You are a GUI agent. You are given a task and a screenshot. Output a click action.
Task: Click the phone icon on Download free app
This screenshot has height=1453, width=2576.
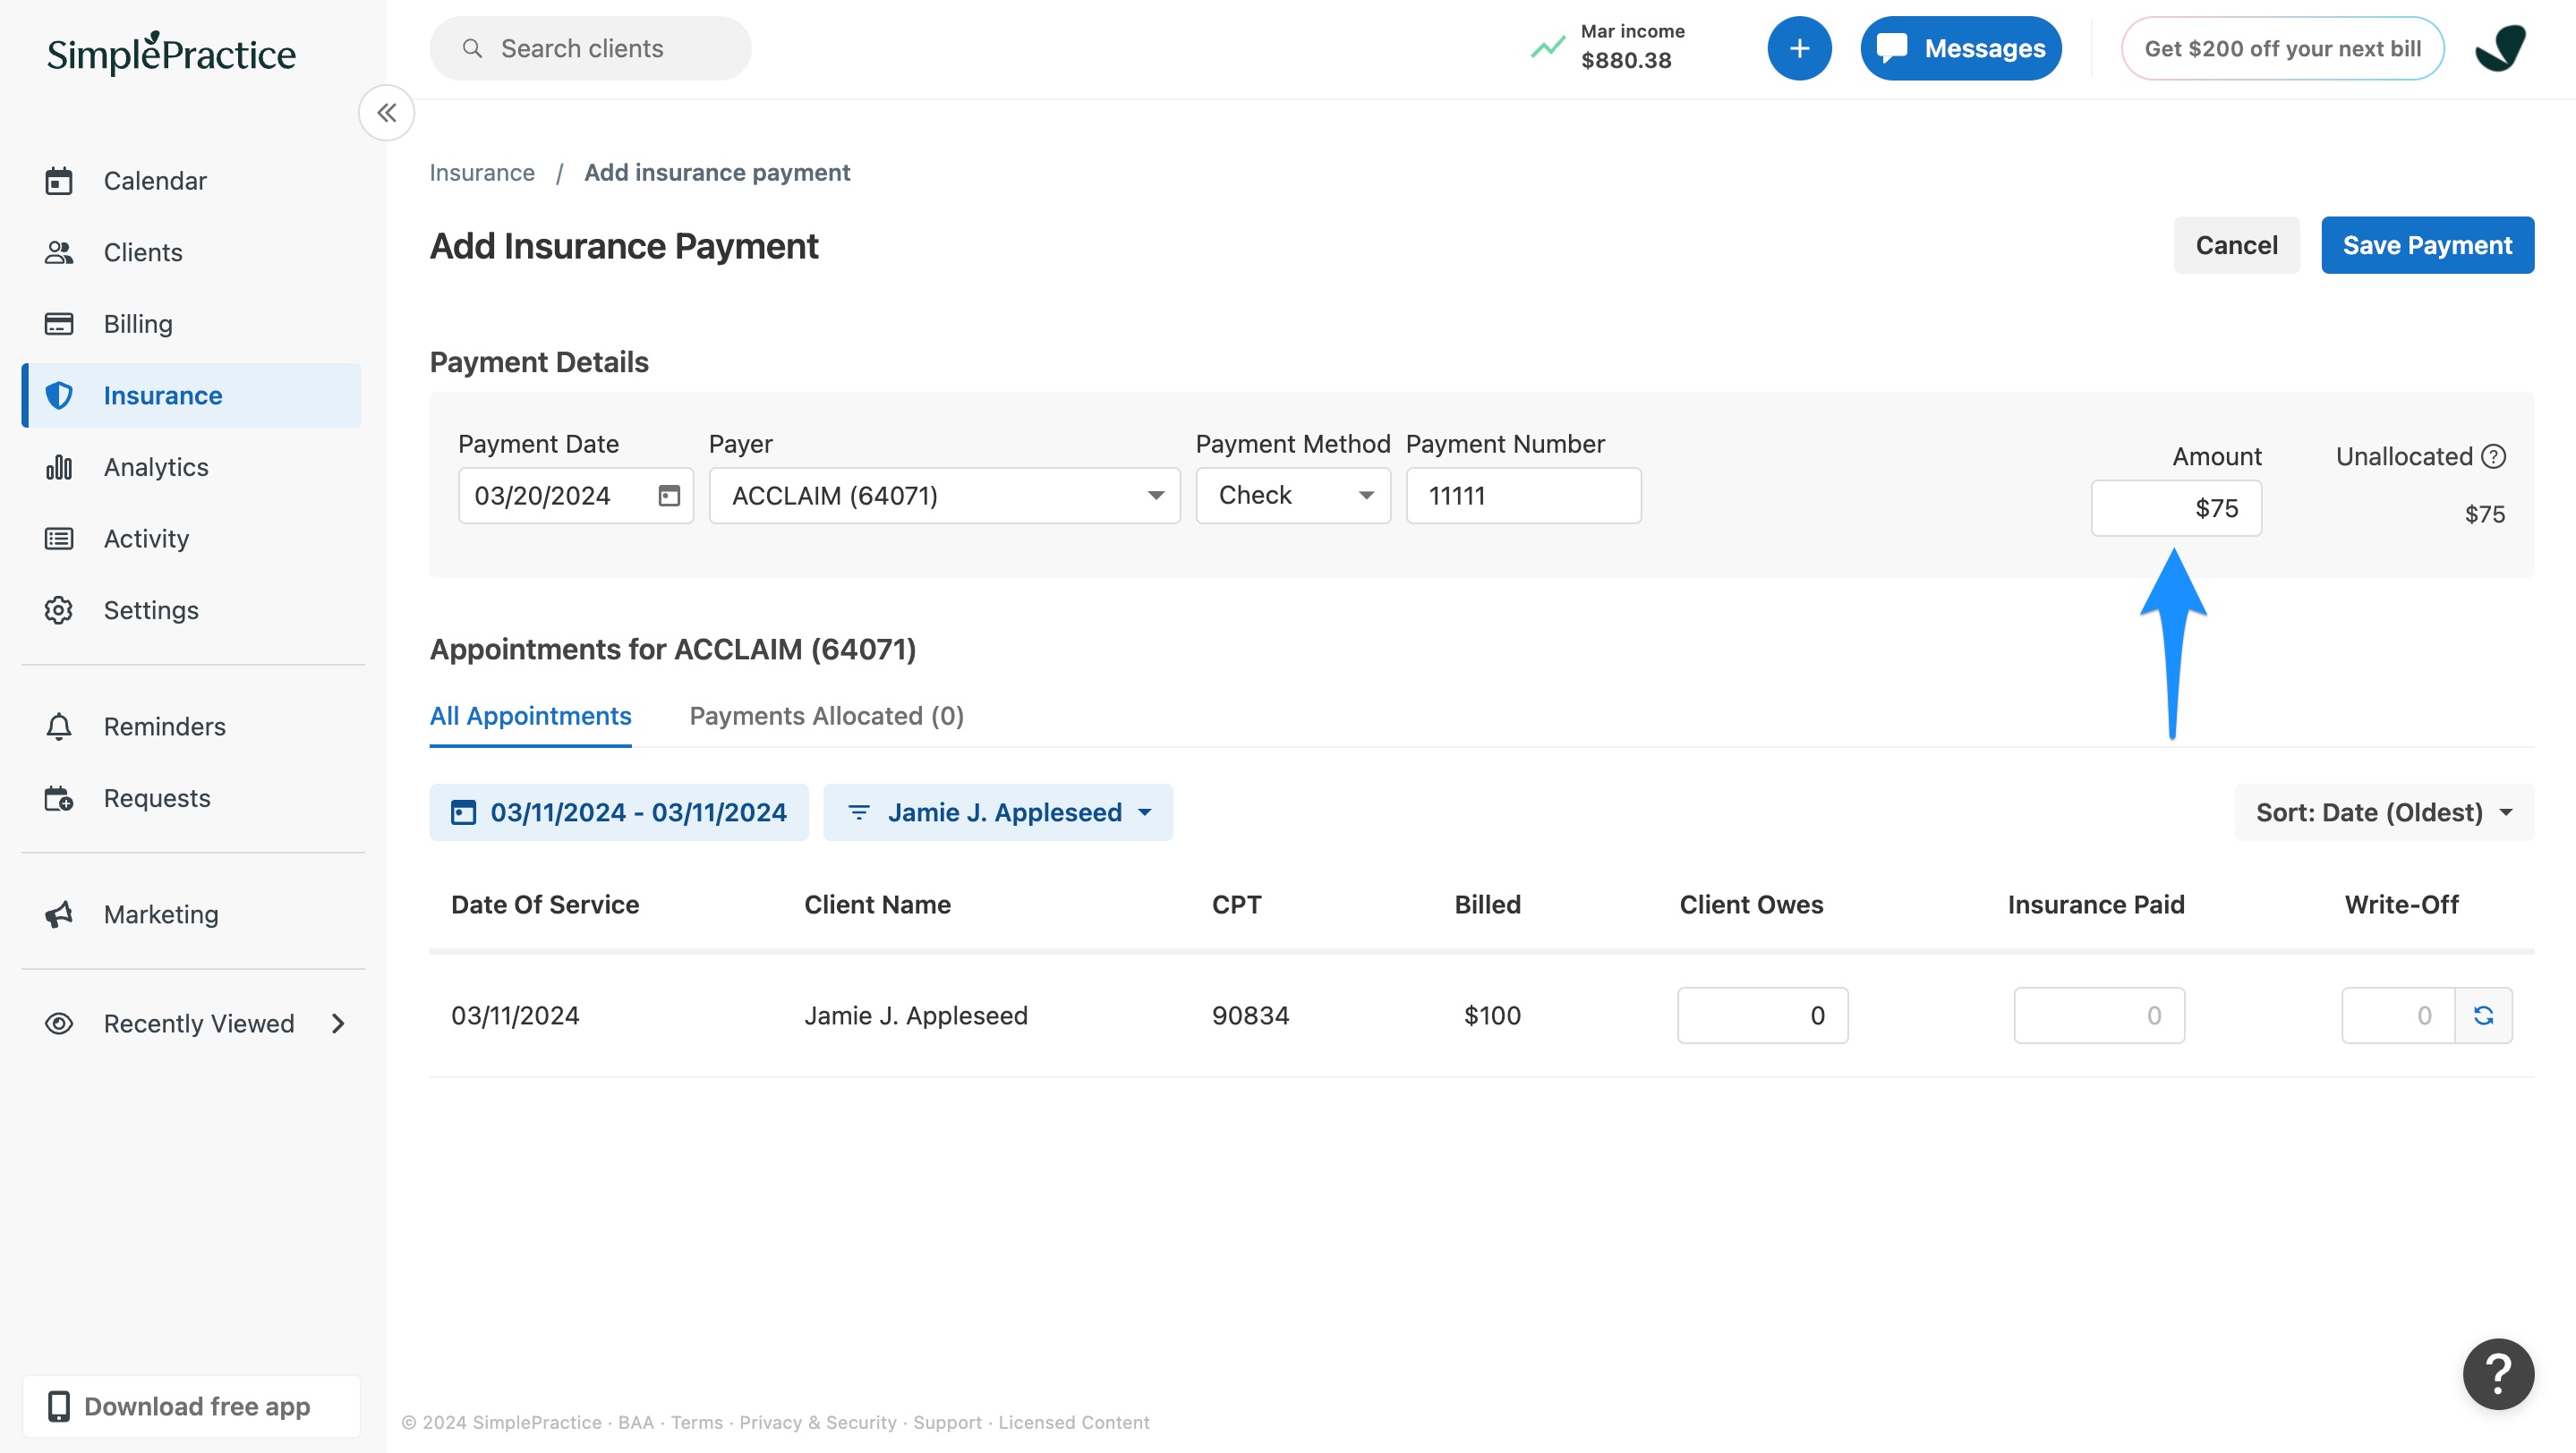(x=59, y=1406)
